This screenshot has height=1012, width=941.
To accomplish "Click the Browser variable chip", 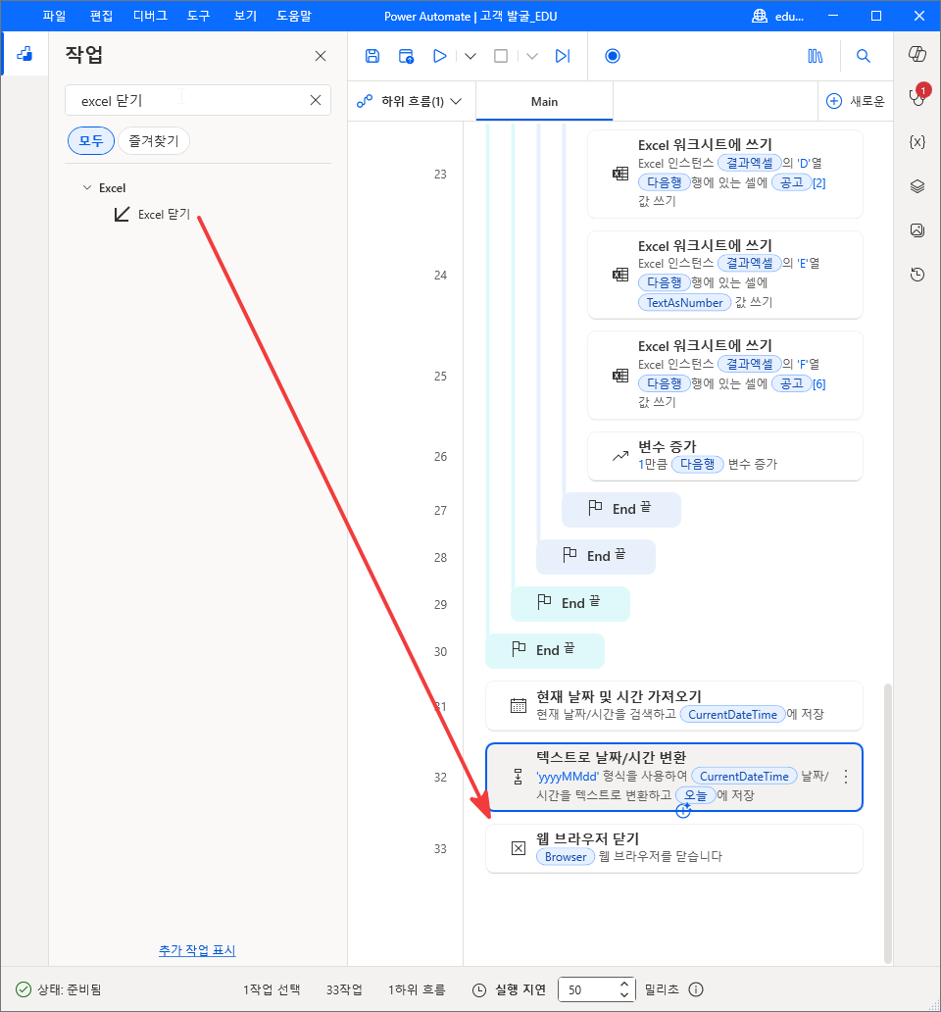I will pyautogui.click(x=565, y=857).
